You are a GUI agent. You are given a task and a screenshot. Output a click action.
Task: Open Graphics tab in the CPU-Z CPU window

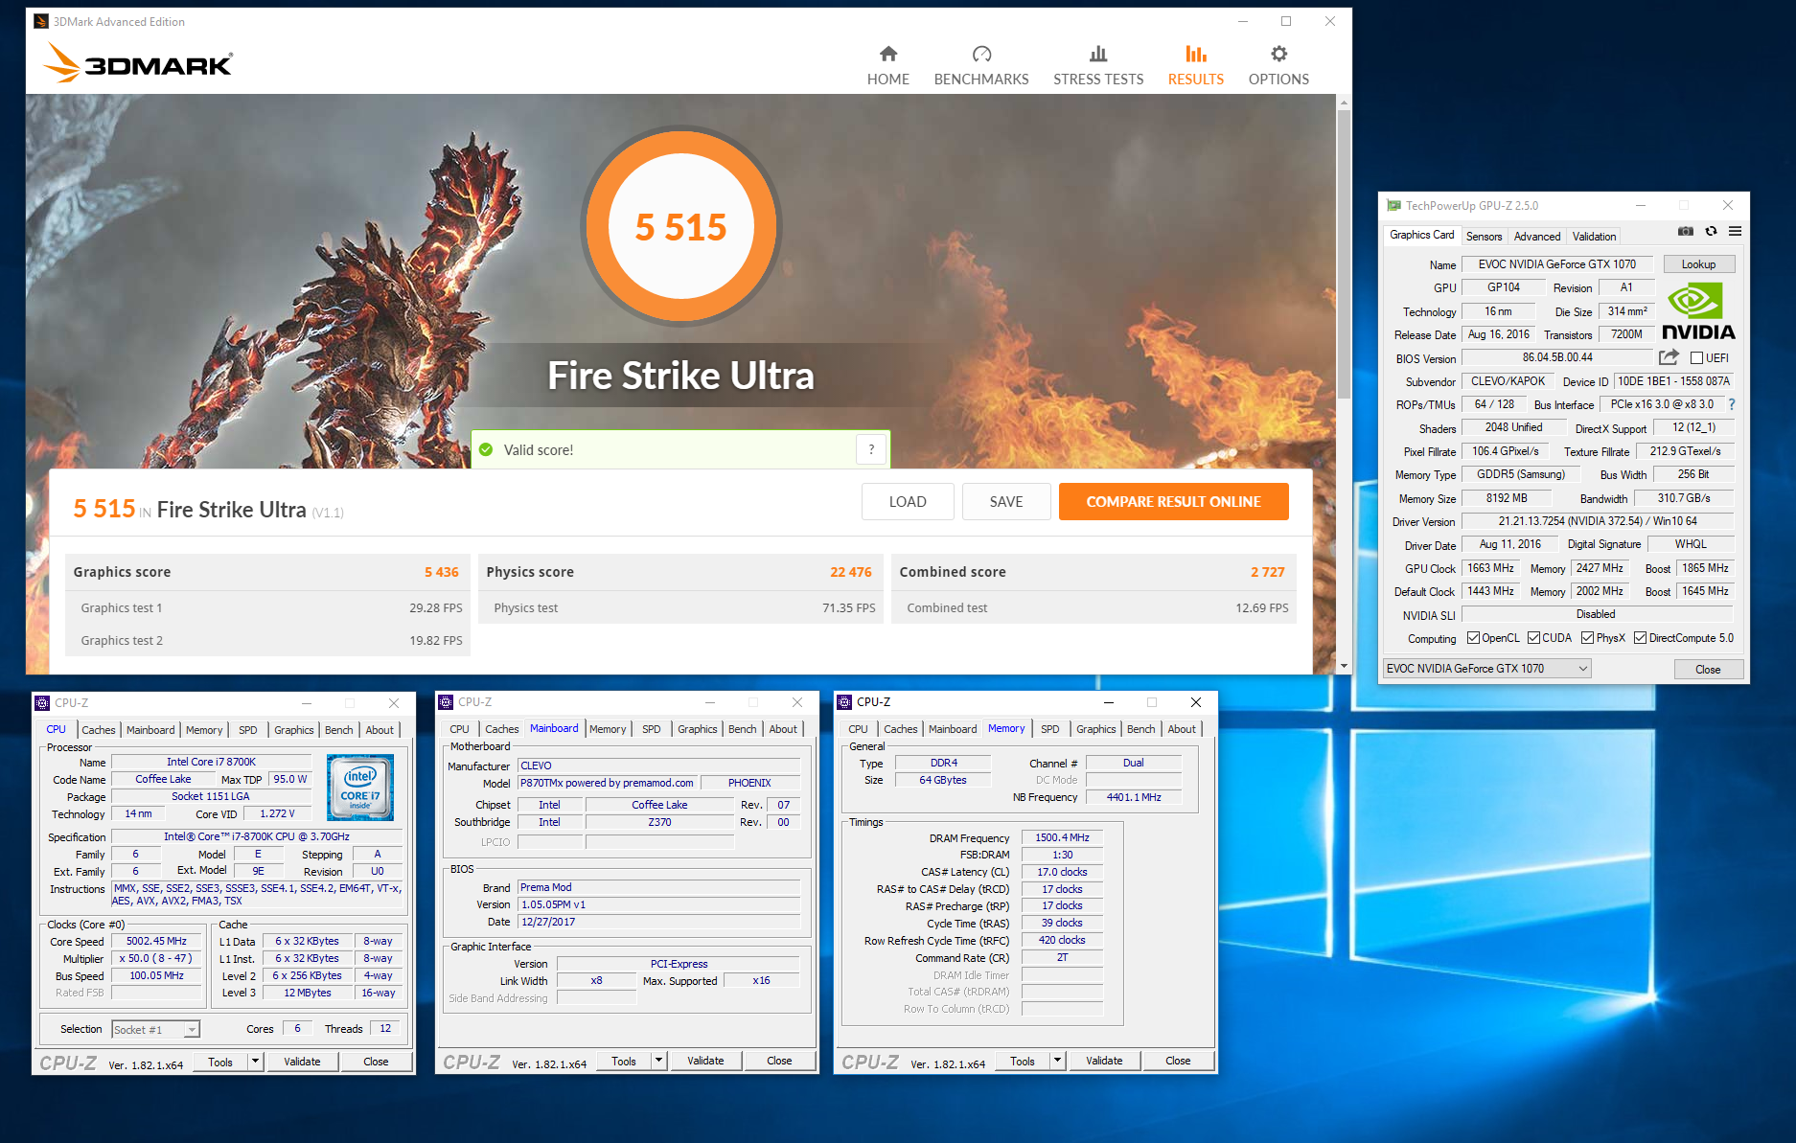click(x=293, y=730)
